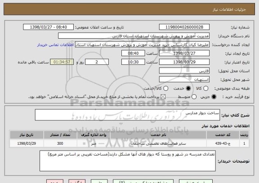Image resolution: width=259 pixels, height=183 pixels.
Task: Select the کالا radio button
Action: pos(205,89)
